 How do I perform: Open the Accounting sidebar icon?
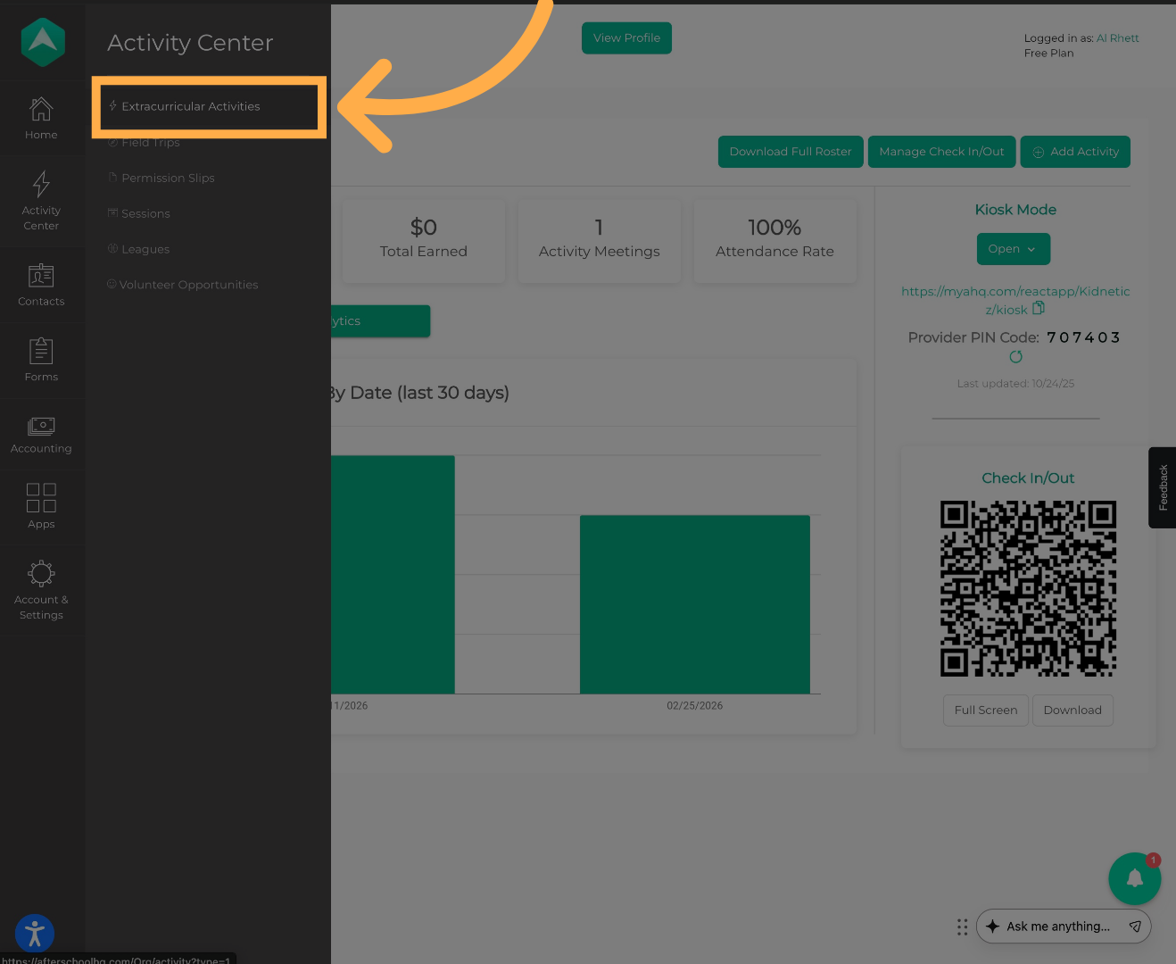(x=41, y=427)
